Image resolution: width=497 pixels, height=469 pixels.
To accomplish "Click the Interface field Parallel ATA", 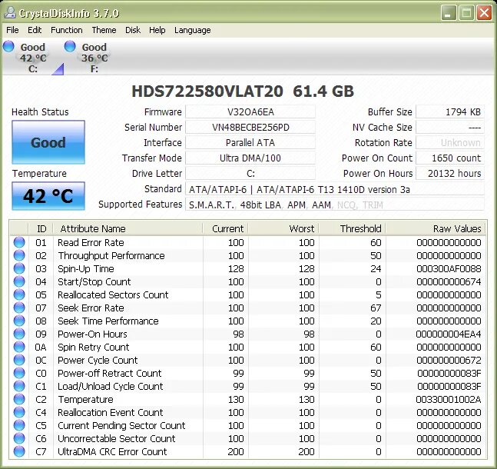I will tap(250, 142).
